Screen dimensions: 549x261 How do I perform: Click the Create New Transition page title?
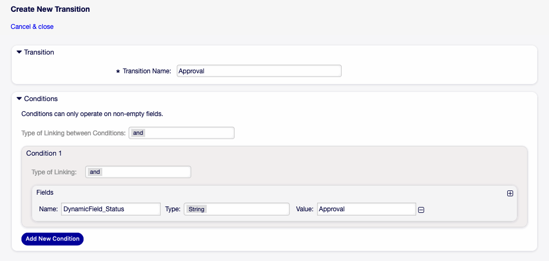pos(50,10)
